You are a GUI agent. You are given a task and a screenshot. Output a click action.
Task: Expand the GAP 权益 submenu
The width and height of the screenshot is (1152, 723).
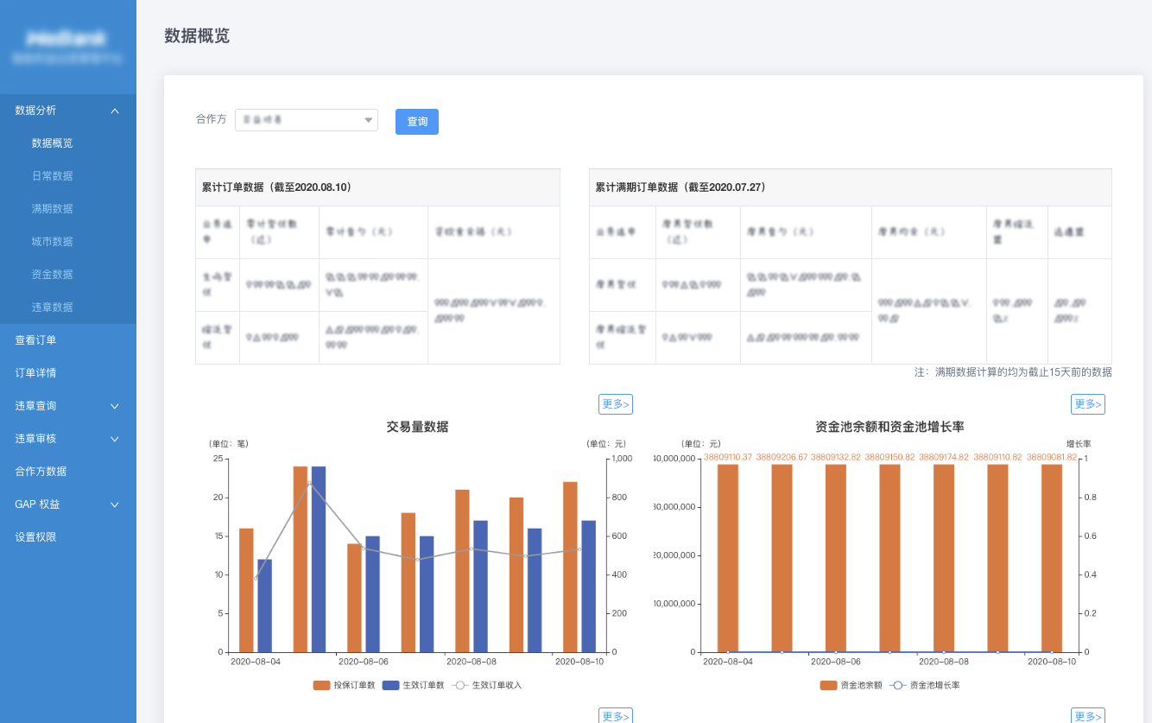point(114,504)
